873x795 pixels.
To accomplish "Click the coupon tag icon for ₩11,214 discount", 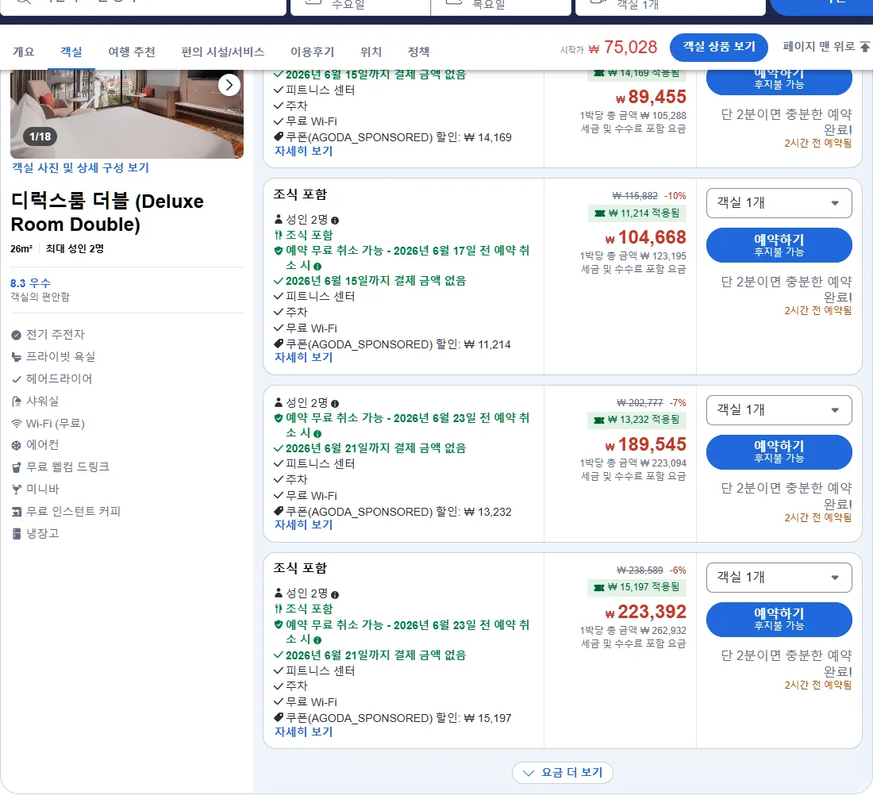I will pyautogui.click(x=279, y=344).
